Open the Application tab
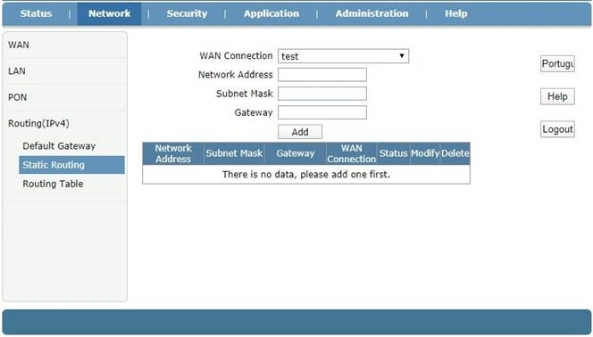 (x=271, y=13)
